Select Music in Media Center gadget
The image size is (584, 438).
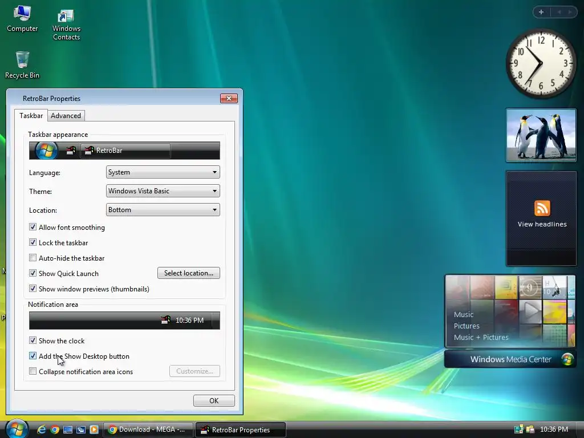point(464,315)
